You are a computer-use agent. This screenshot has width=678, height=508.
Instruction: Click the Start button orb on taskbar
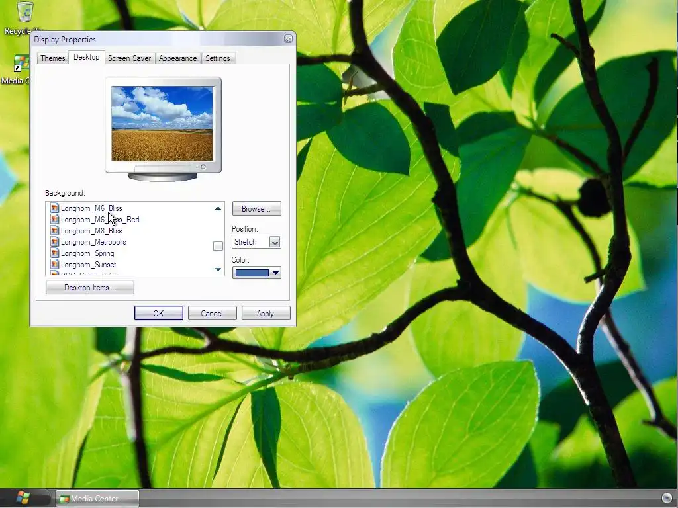pos(23,498)
